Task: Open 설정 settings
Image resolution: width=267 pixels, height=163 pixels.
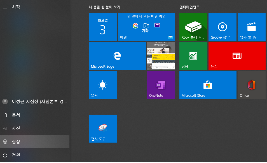Action: 35,142
